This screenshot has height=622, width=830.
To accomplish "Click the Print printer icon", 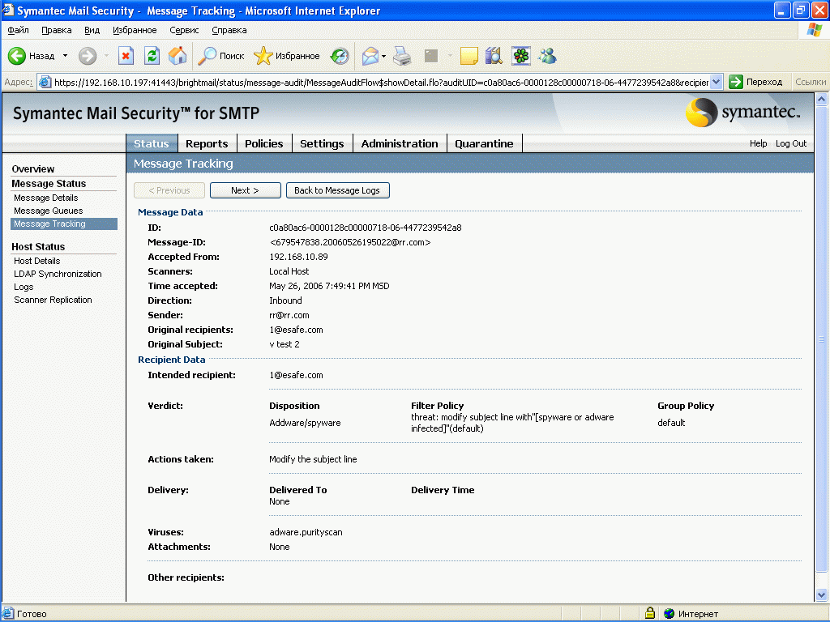I will click(x=402, y=56).
